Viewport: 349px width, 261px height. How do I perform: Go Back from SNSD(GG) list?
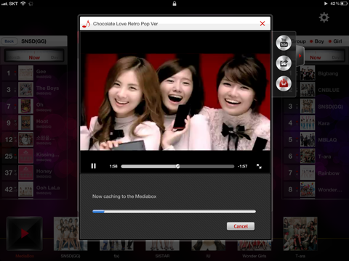[x=9, y=41]
